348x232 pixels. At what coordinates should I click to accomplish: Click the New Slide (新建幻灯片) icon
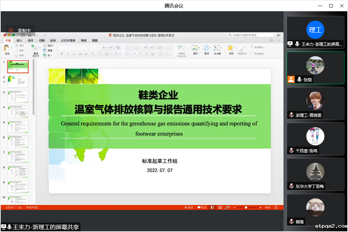click(36, 49)
